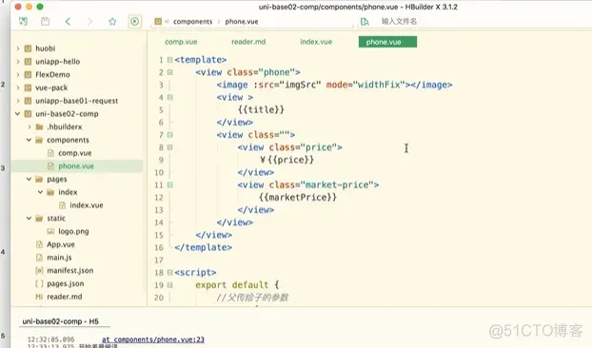Click the project icon in breadcrumb
592x348 pixels.
click(158, 22)
